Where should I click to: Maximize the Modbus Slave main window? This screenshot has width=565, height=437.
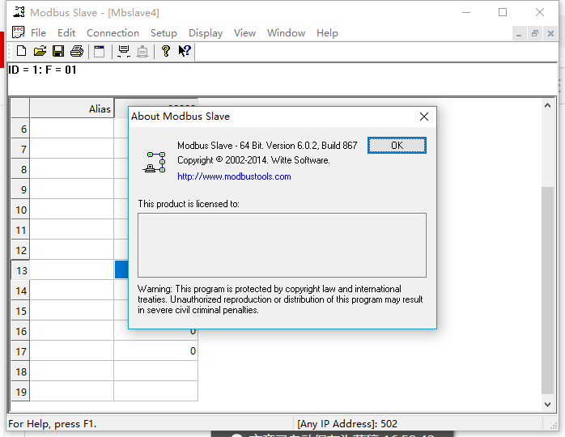(503, 12)
